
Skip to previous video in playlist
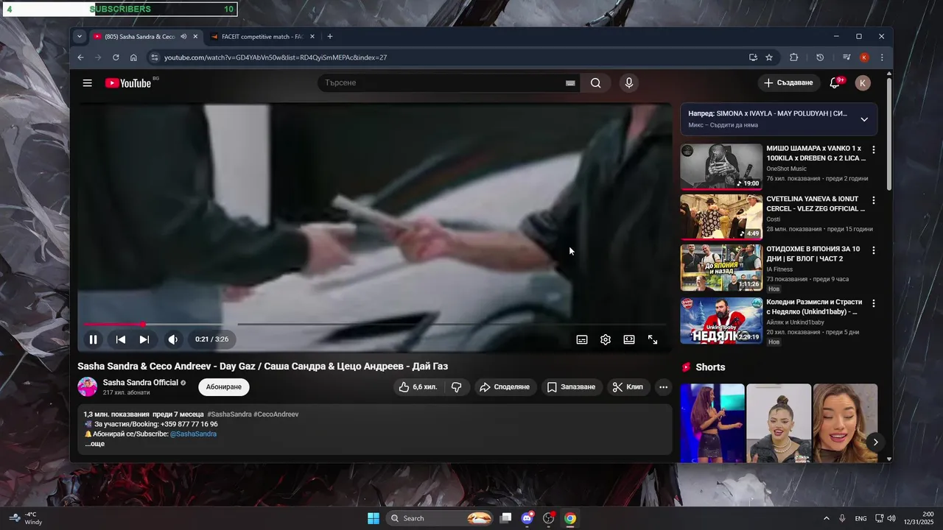(x=121, y=339)
